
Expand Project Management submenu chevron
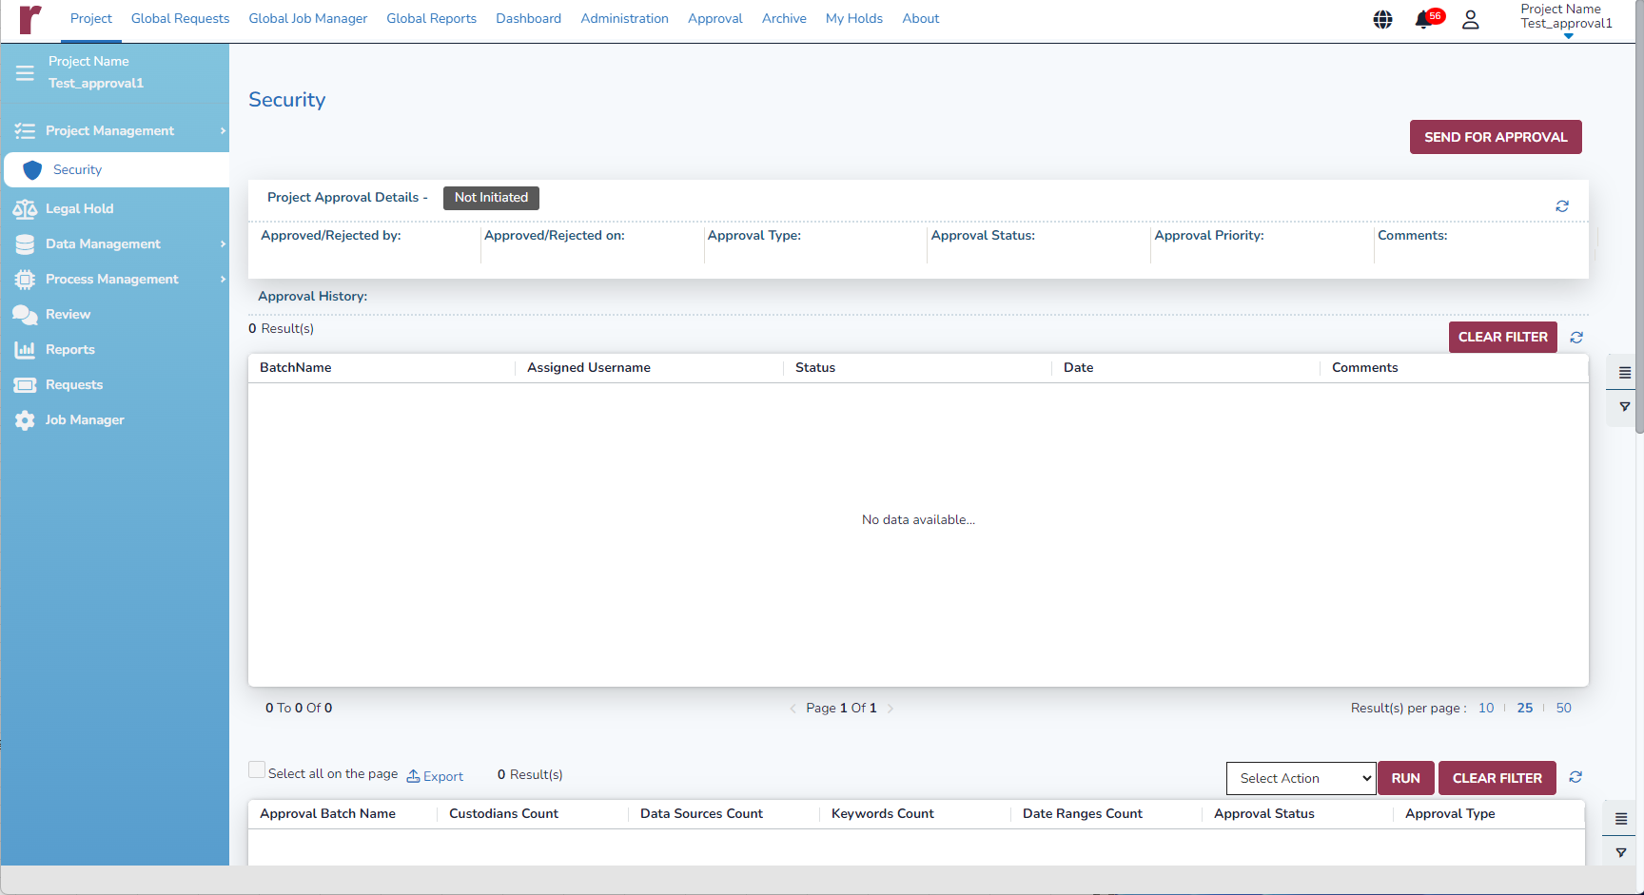point(223,131)
